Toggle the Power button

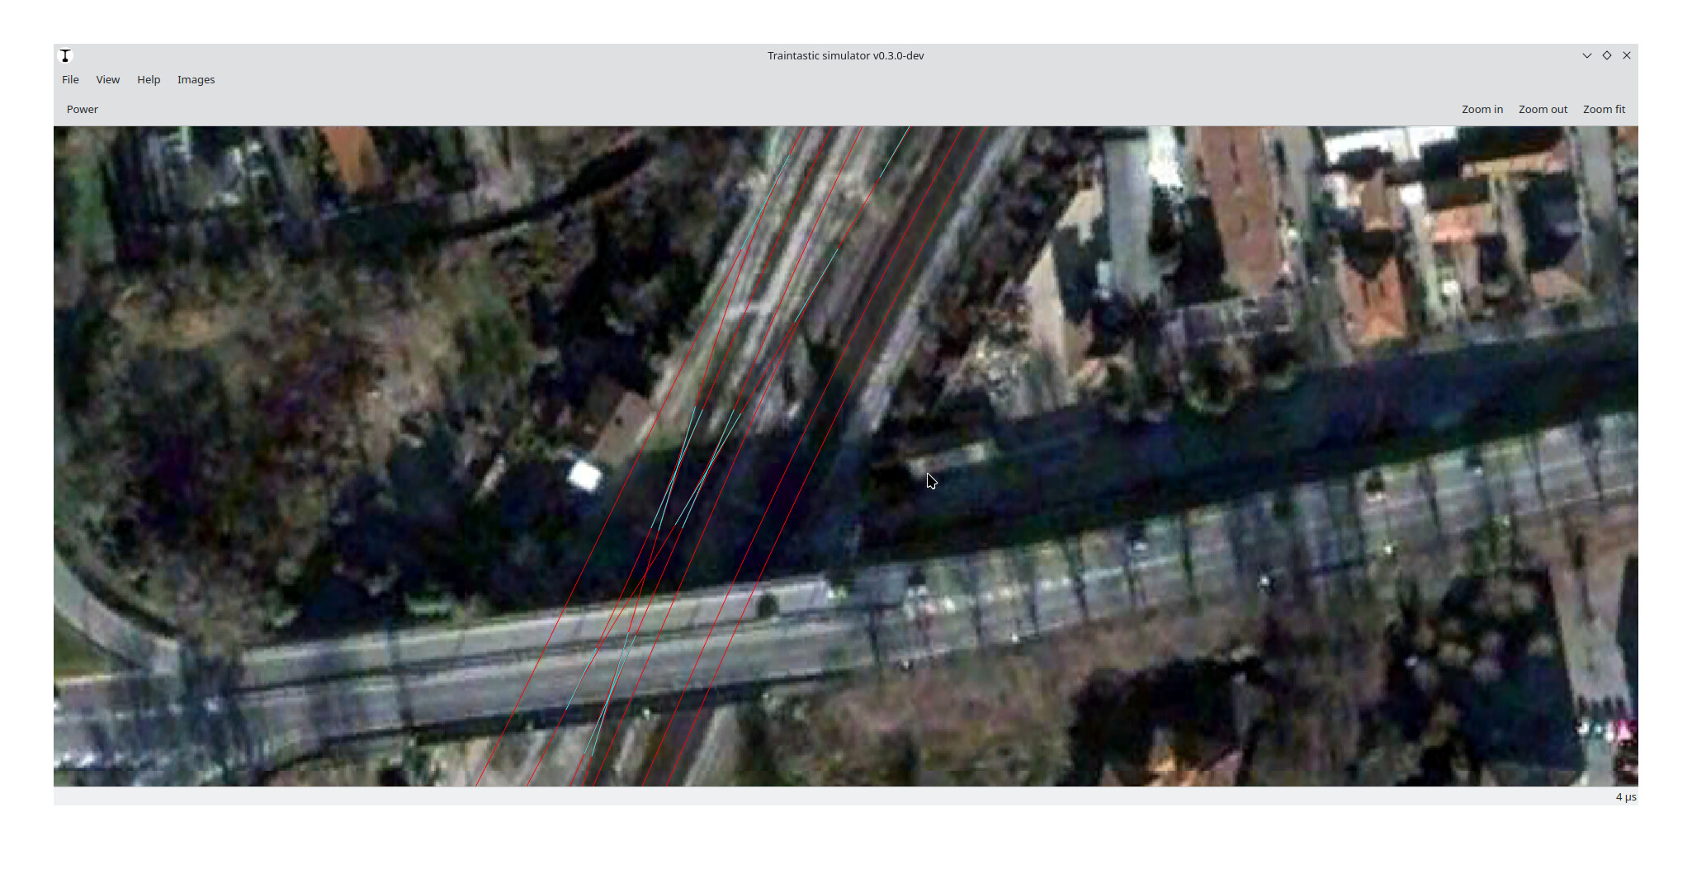[83, 110]
